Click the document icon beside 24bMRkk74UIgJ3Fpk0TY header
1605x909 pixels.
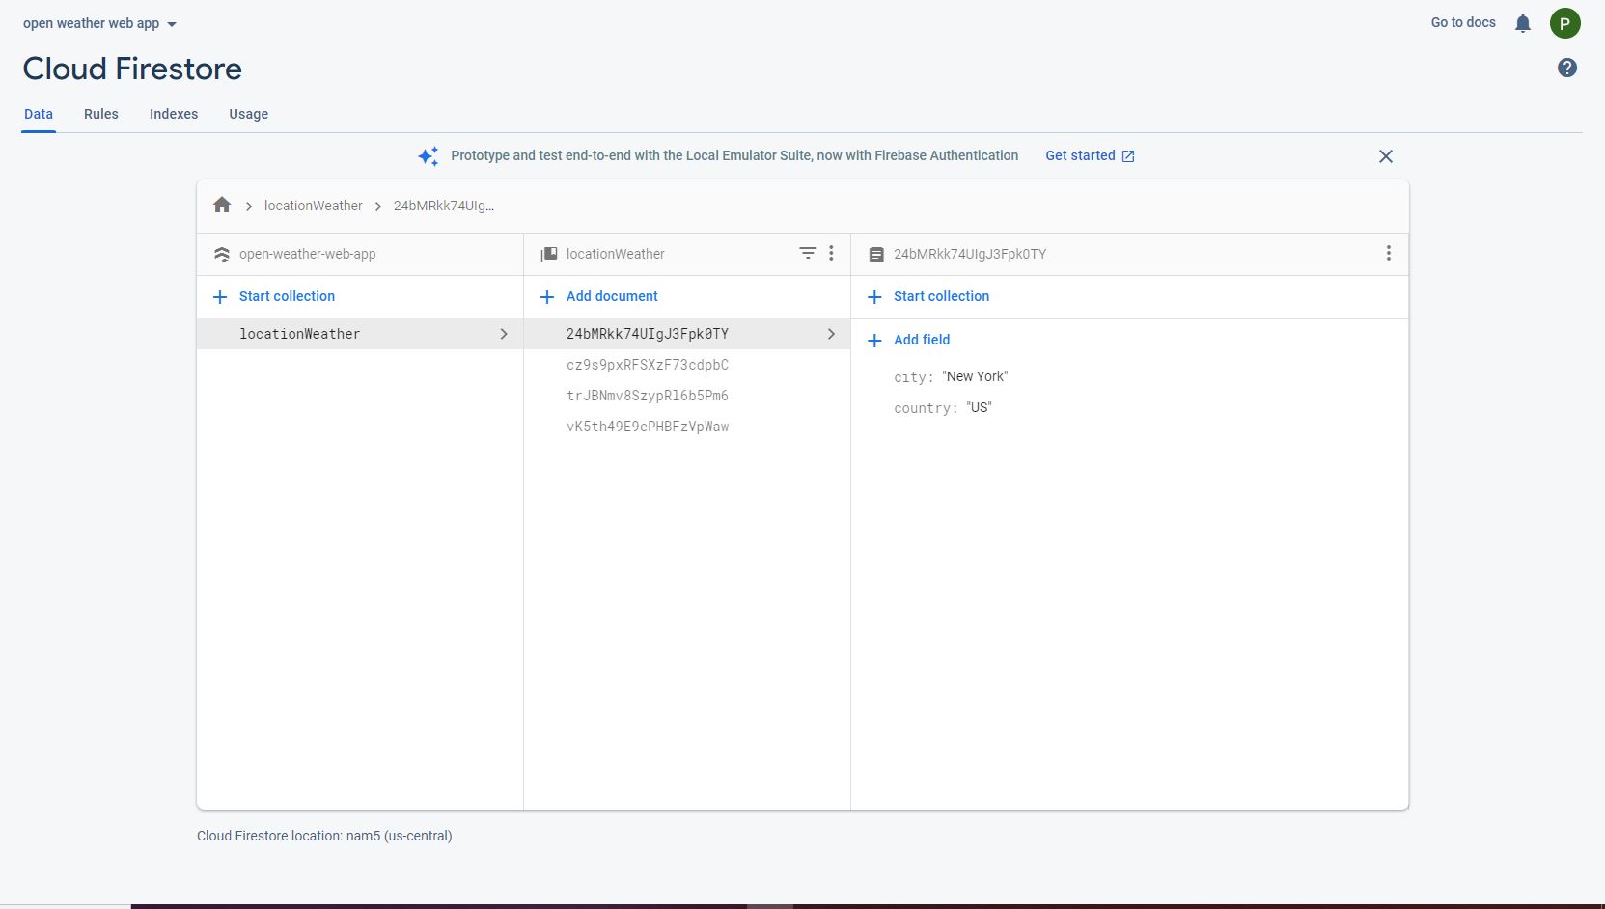click(x=876, y=254)
